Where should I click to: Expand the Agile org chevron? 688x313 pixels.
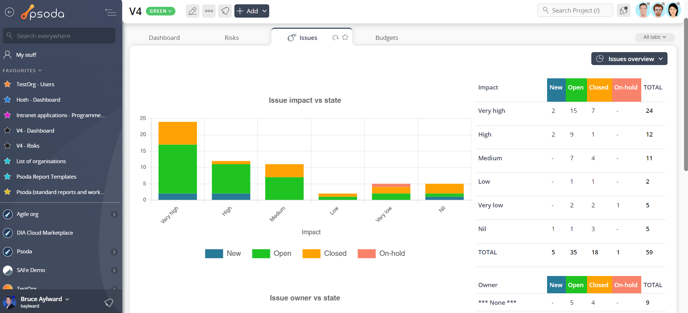coord(114,215)
